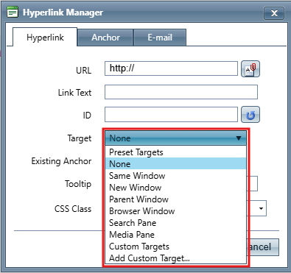Open the CSS Class dropdown arrow
The height and width of the screenshot is (273, 291).
point(261,209)
